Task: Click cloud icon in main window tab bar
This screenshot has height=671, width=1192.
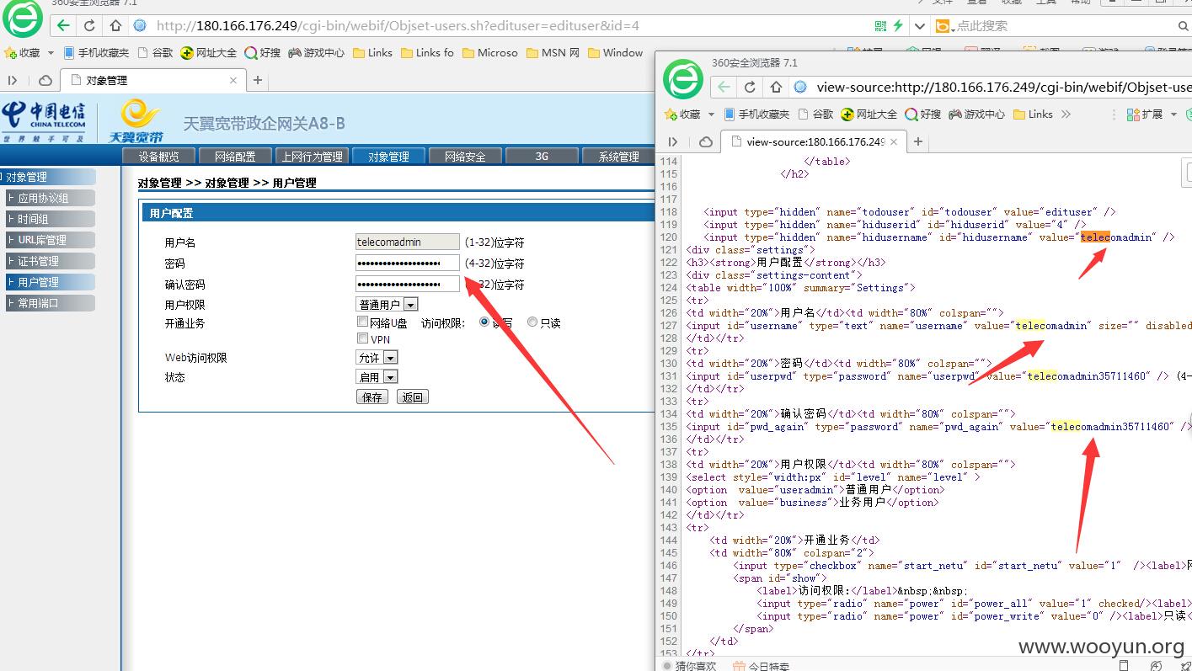Action: [x=45, y=80]
